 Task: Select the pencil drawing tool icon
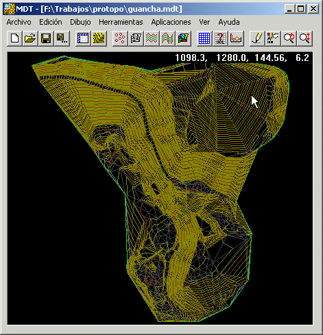click(x=257, y=38)
